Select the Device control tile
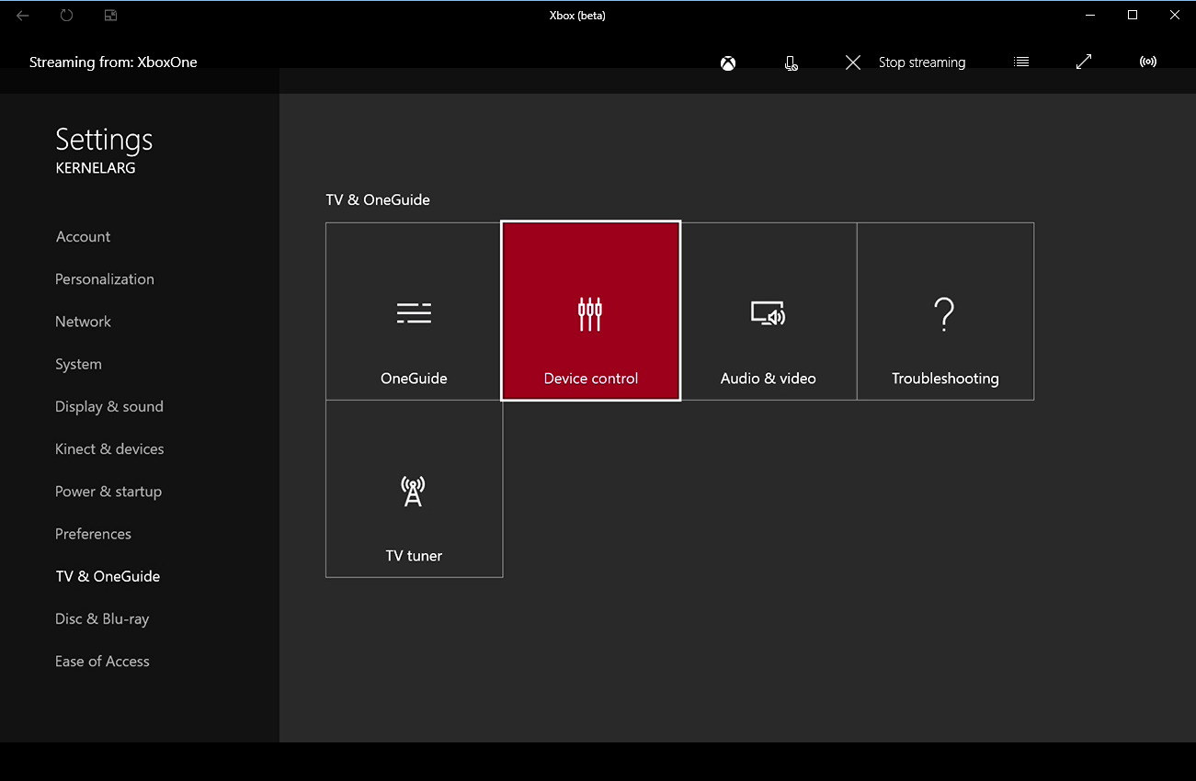The image size is (1196, 781). (590, 311)
